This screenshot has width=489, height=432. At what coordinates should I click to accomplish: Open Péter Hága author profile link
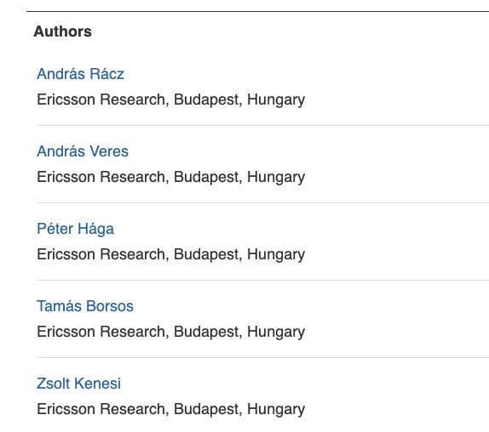pyautogui.click(x=75, y=229)
